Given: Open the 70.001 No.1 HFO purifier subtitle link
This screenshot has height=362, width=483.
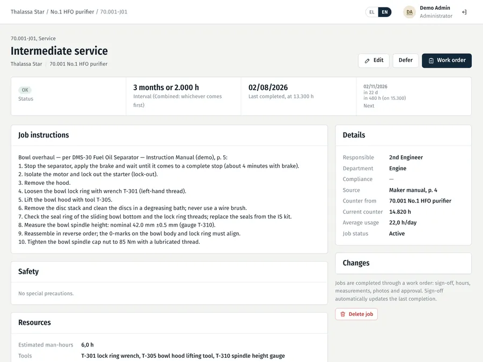Looking at the screenshot, I should [78, 64].
